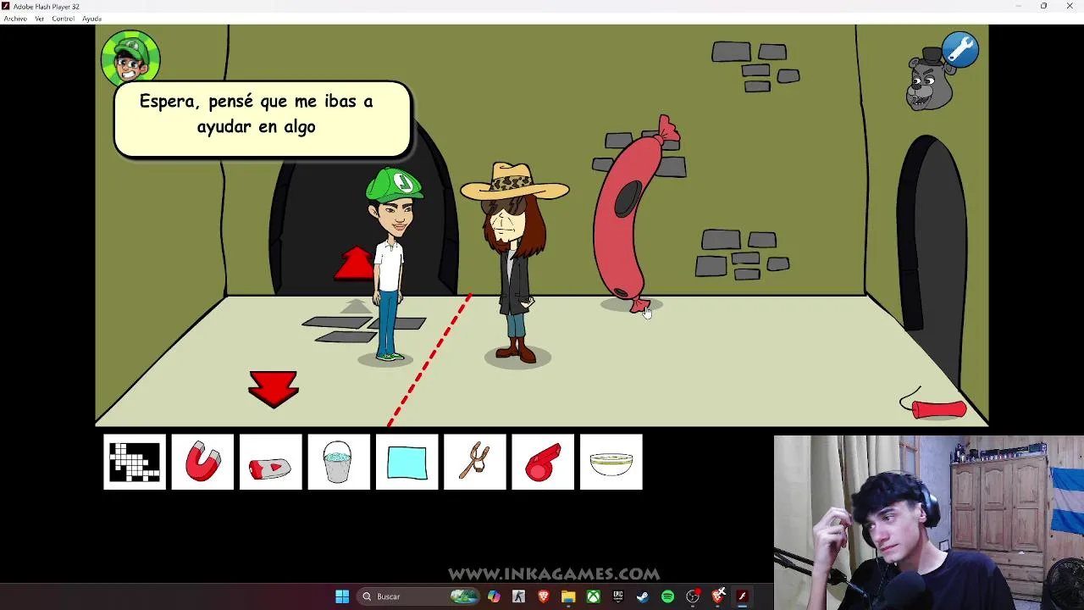Open the Ayuda menu
The height and width of the screenshot is (610, 1084).
[x=91, y=19]
